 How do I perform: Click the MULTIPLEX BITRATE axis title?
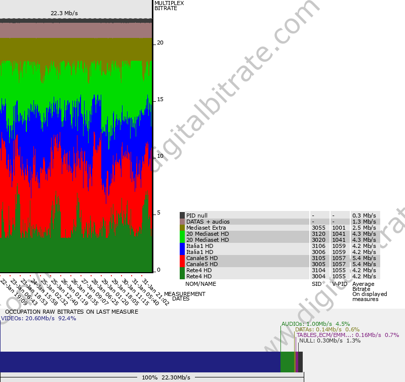coord(169,6)
